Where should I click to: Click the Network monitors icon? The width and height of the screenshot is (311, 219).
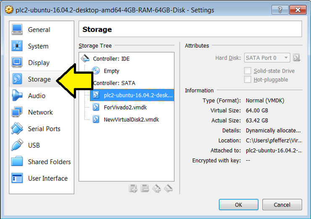(x=17, y=112)
